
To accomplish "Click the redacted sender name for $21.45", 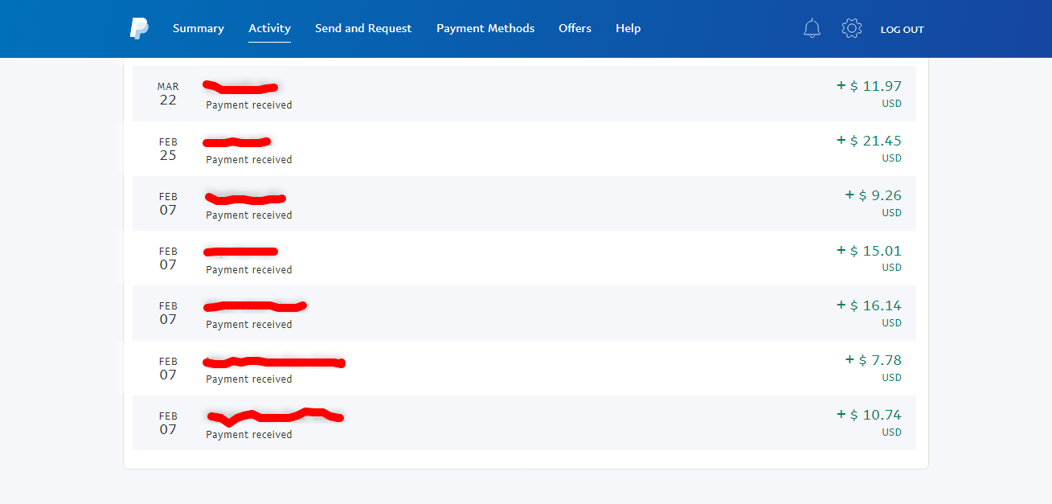I will click(x=236, y=142).
